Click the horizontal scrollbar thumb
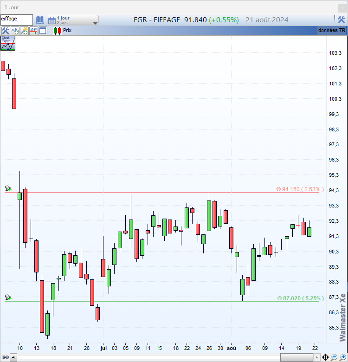The height and width of the screenshot is (362, 348). click(296, 358)
